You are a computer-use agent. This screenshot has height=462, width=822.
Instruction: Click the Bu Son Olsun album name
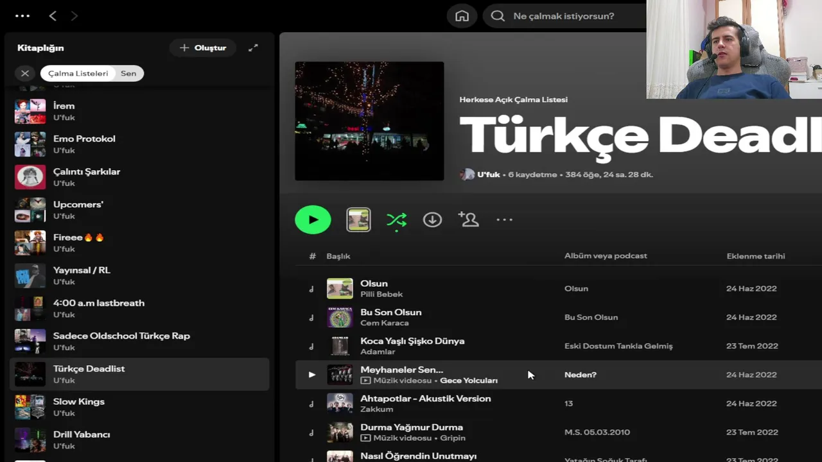(x=591, y=317)
